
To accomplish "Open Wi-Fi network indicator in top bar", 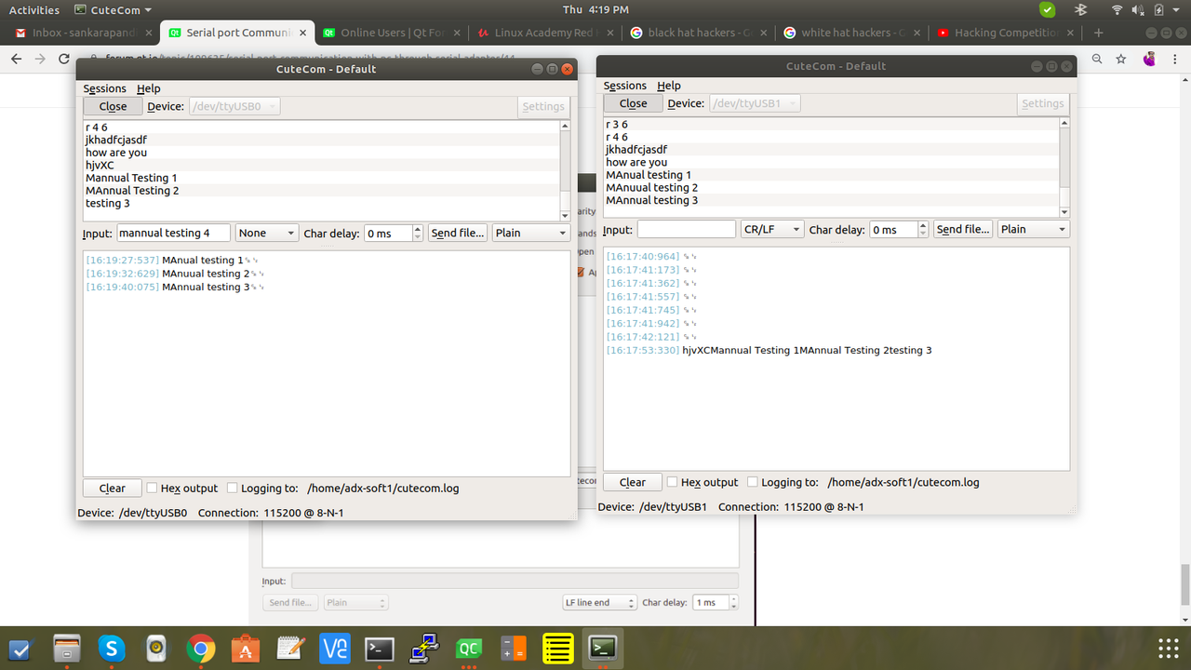I will click(x=1117, y=9).
